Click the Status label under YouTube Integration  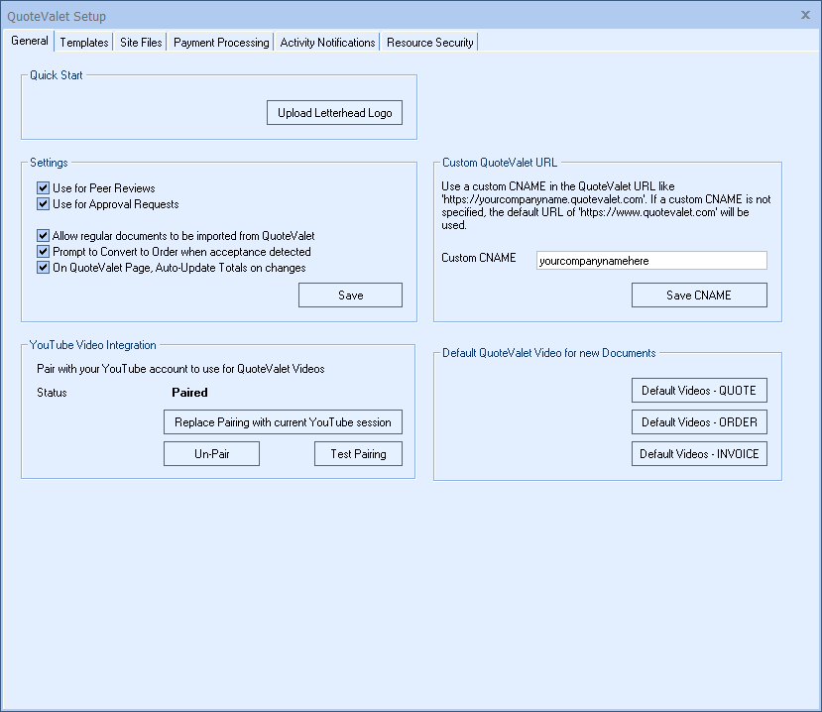click(52, 392)
